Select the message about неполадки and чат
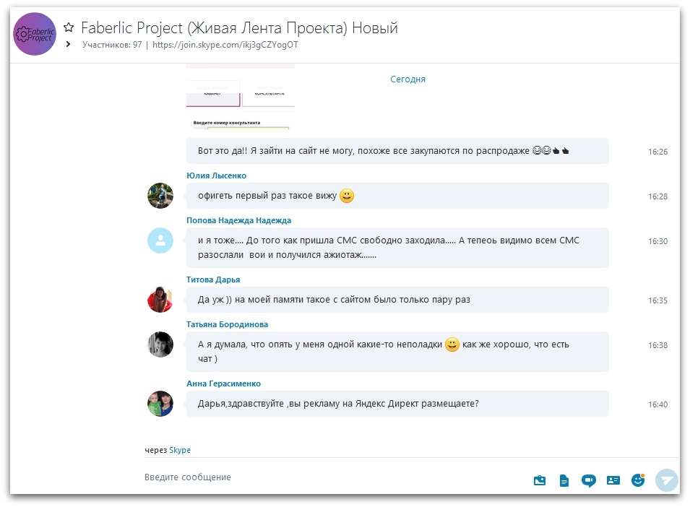This screenshot has width=690, height=507. pos(397,351)
